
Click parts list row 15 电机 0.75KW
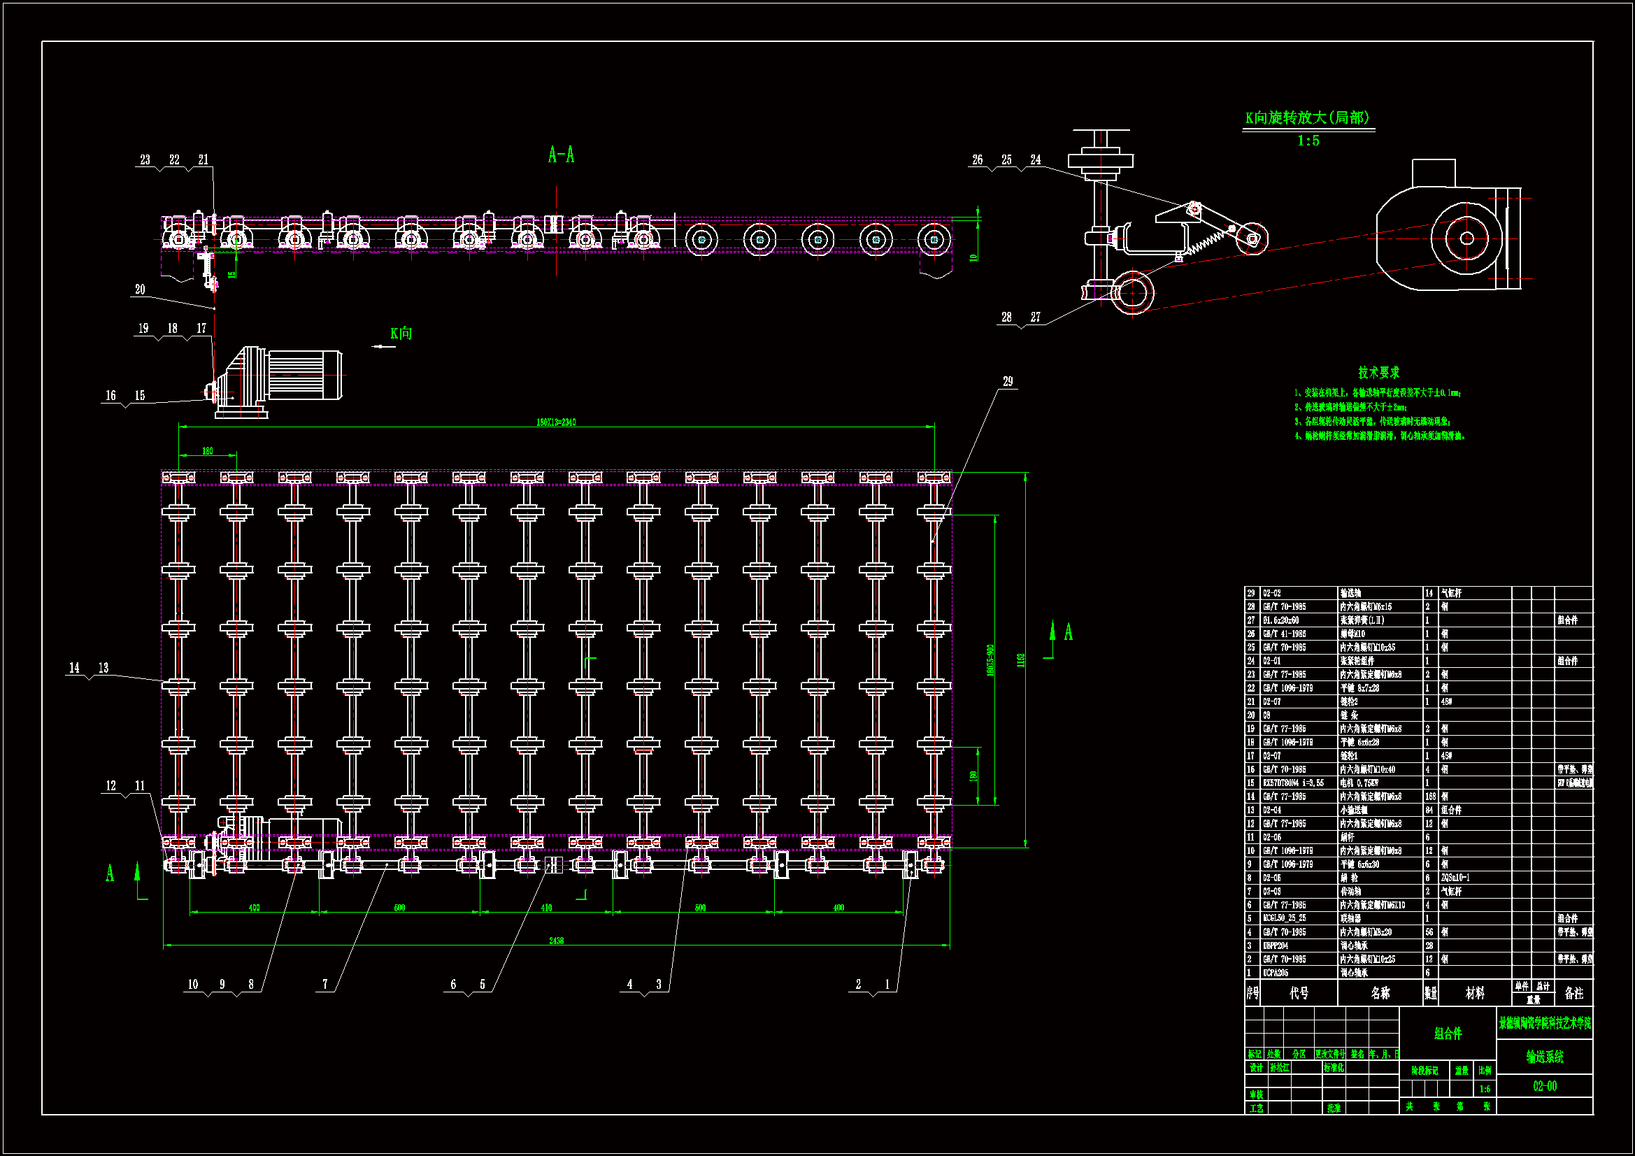pos(1359,783)
